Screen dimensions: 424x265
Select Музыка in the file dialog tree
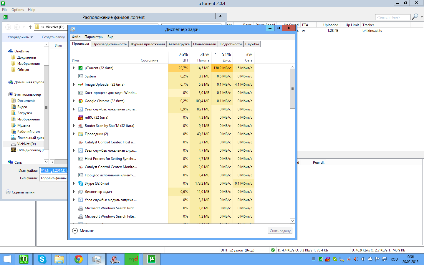tap(24, 125)
